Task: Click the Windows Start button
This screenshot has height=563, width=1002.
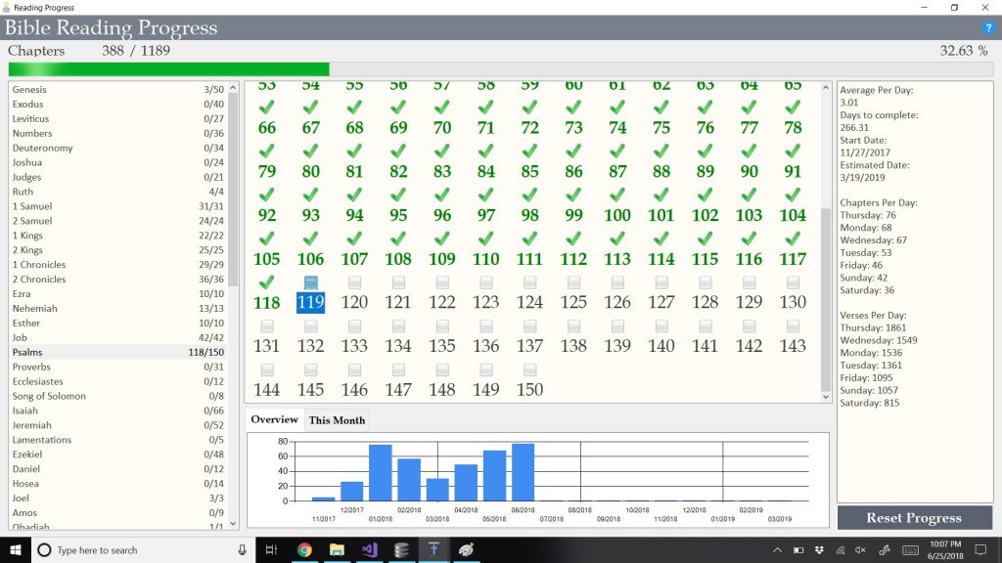Action: tap(15, 550)
